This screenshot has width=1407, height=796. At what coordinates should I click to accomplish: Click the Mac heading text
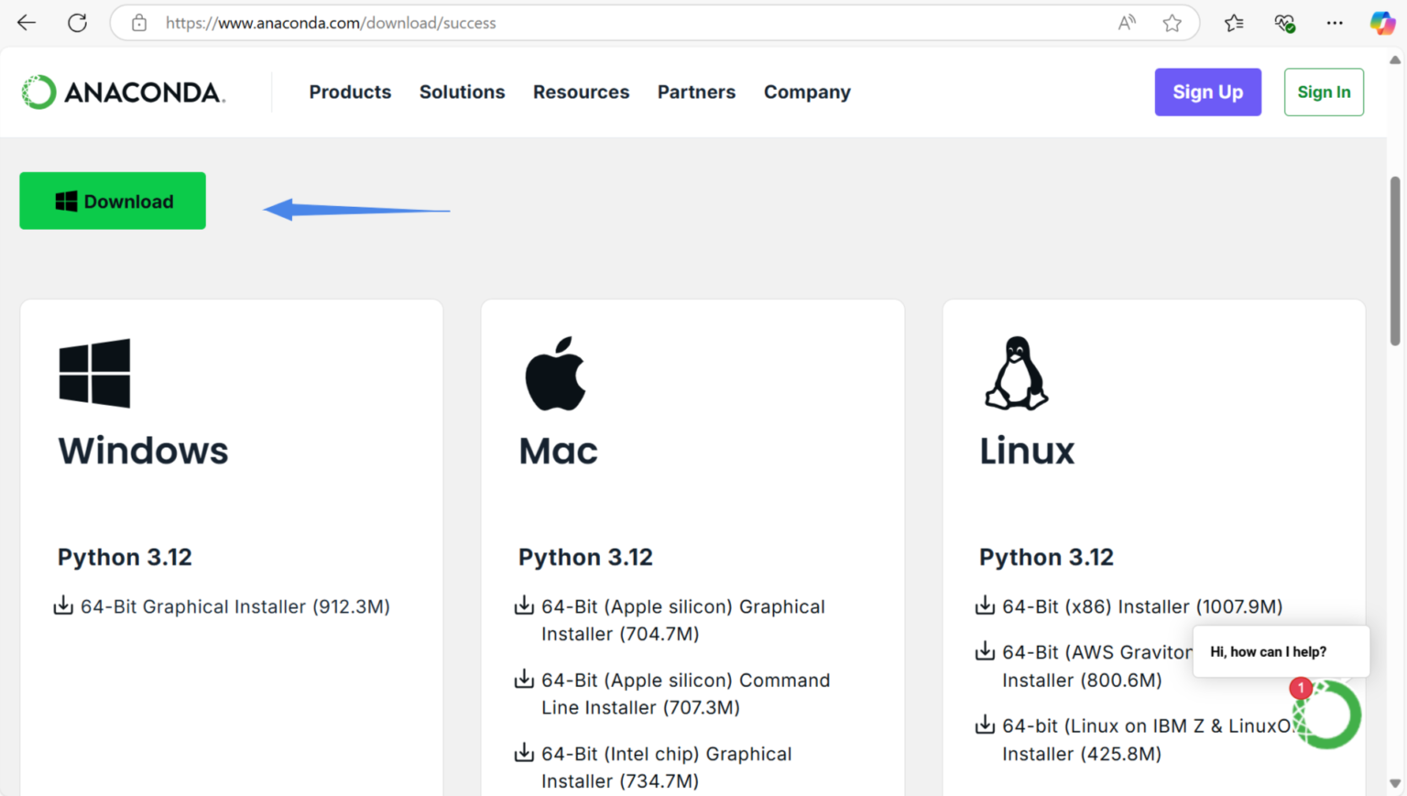point(558,451)
